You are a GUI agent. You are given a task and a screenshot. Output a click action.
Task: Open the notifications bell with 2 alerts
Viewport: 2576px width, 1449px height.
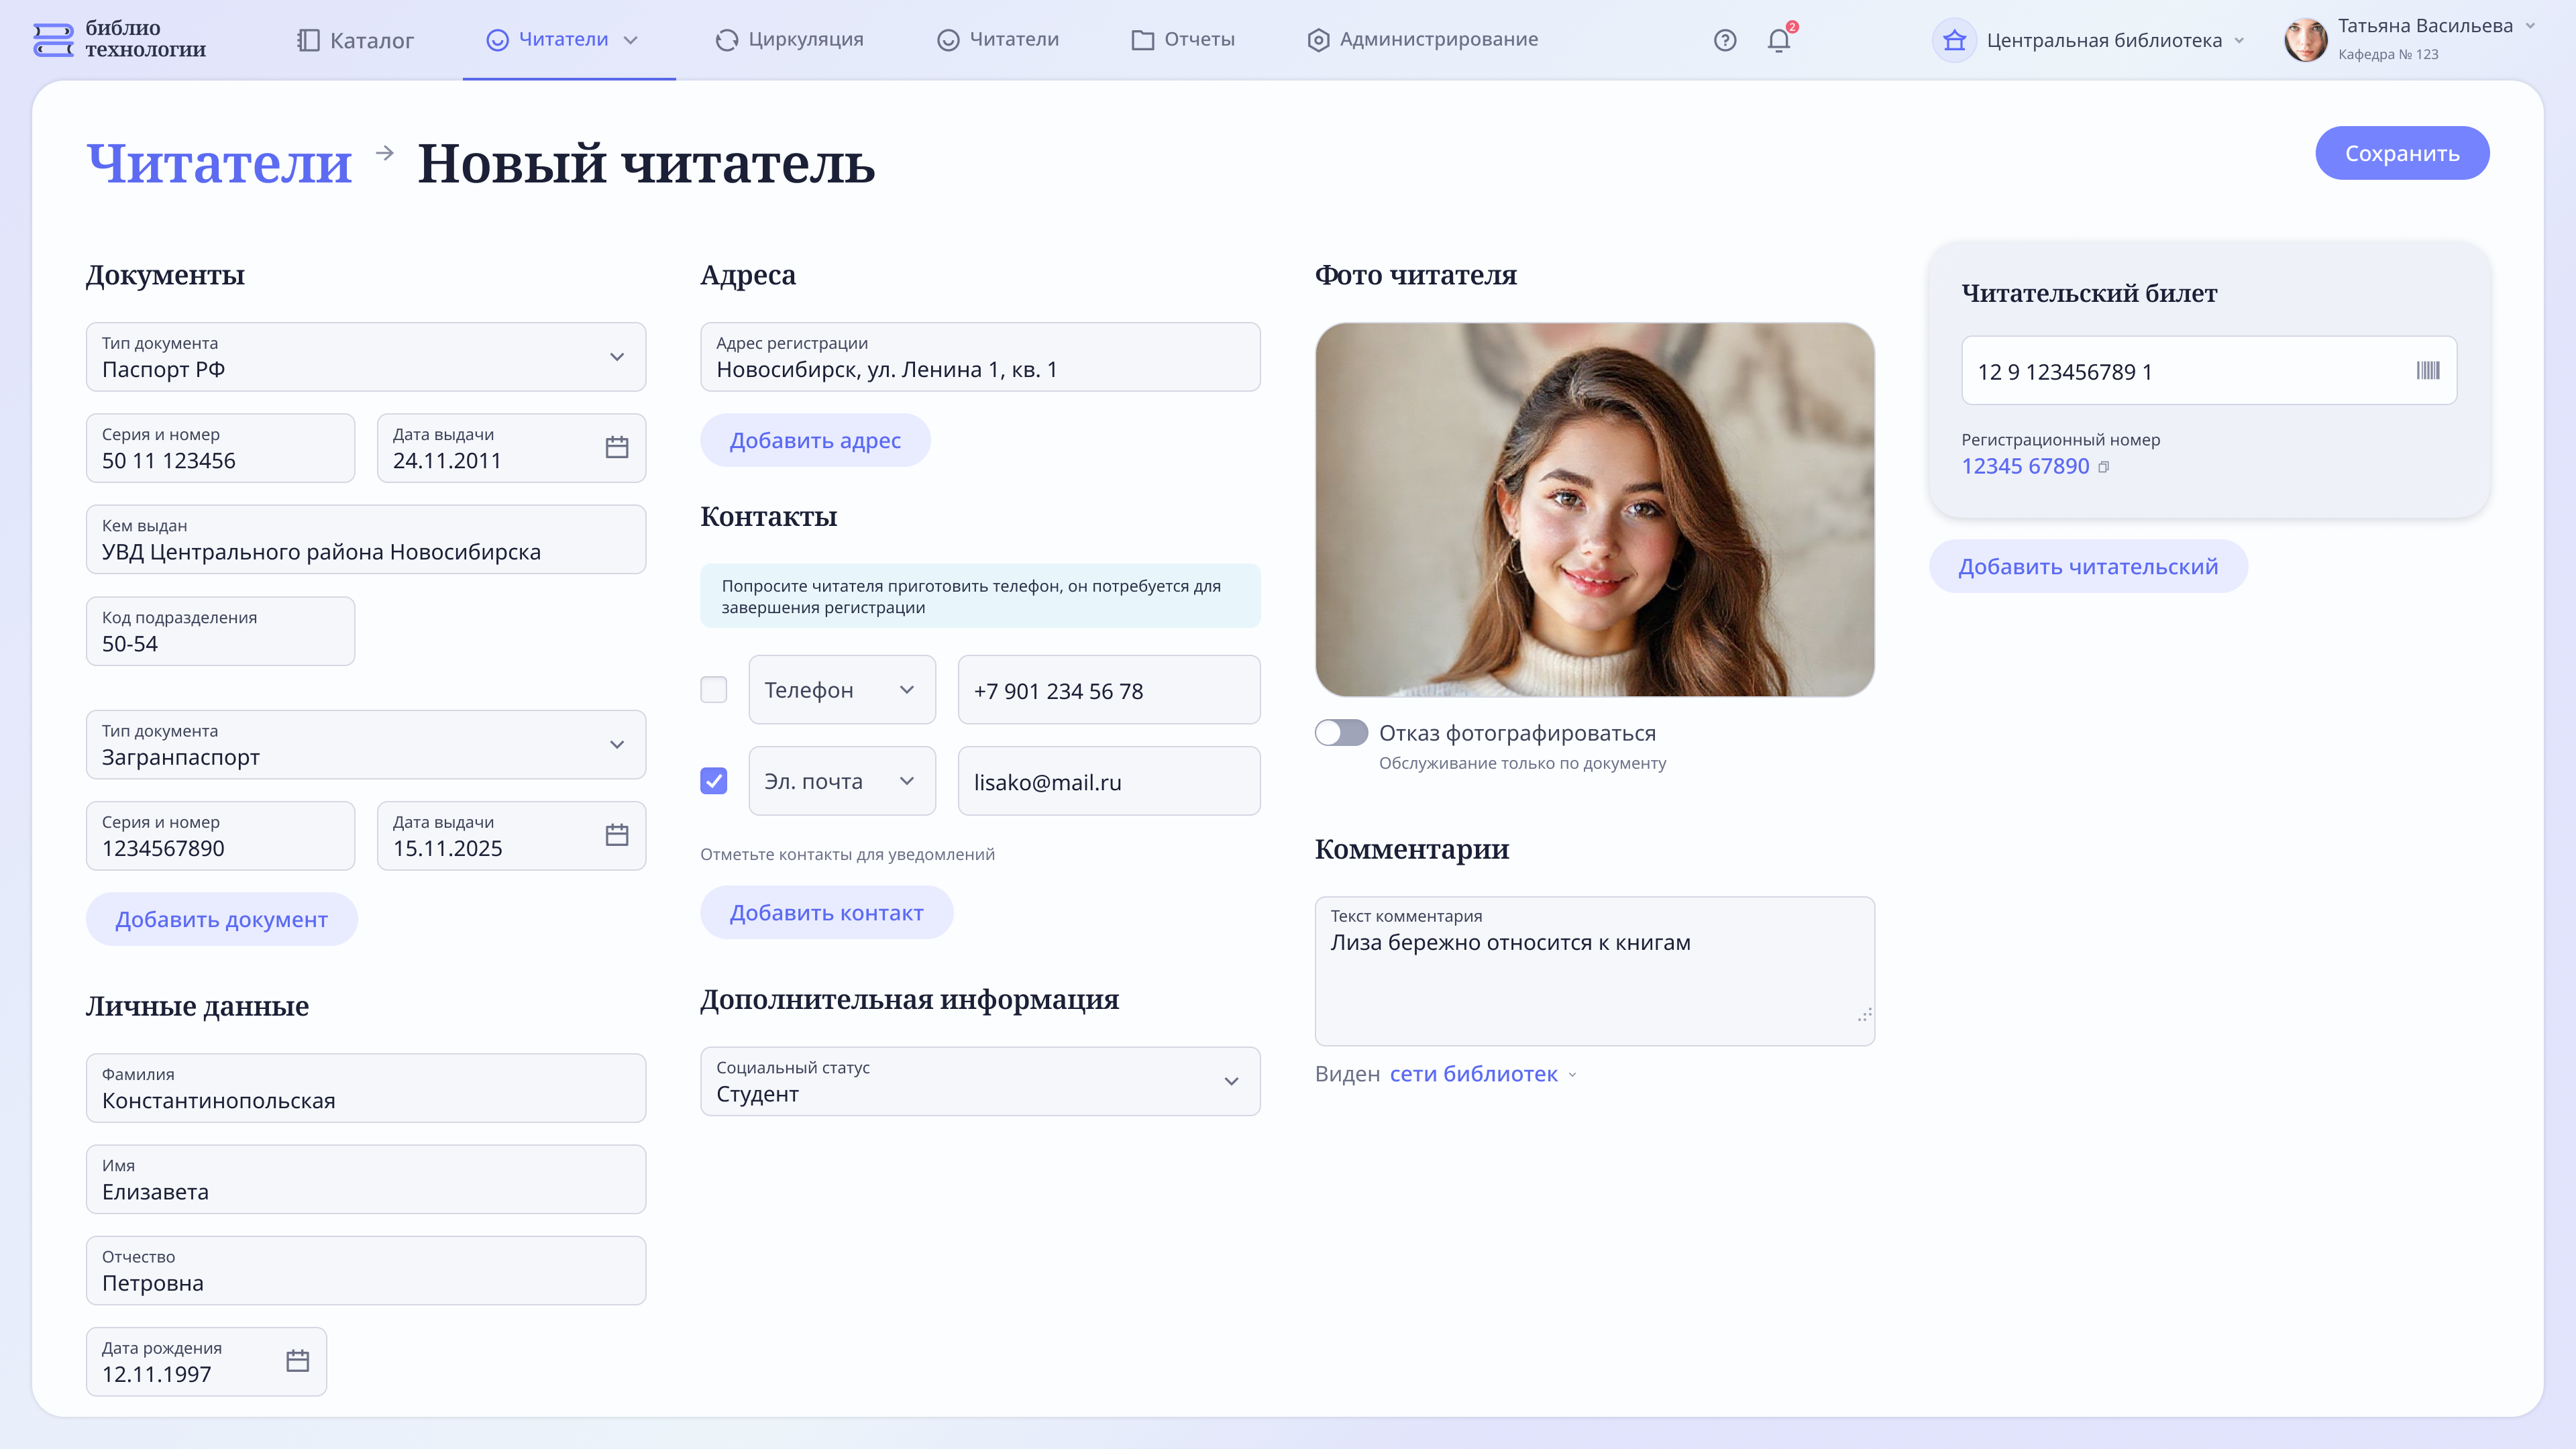tap(1779, 40)
